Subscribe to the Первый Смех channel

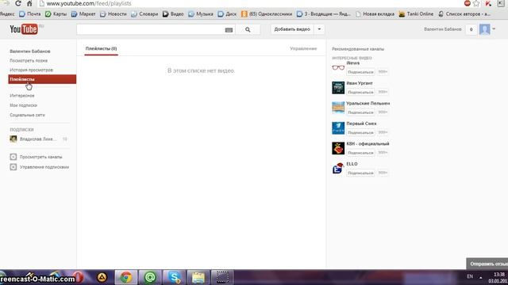tap(360, 132)
